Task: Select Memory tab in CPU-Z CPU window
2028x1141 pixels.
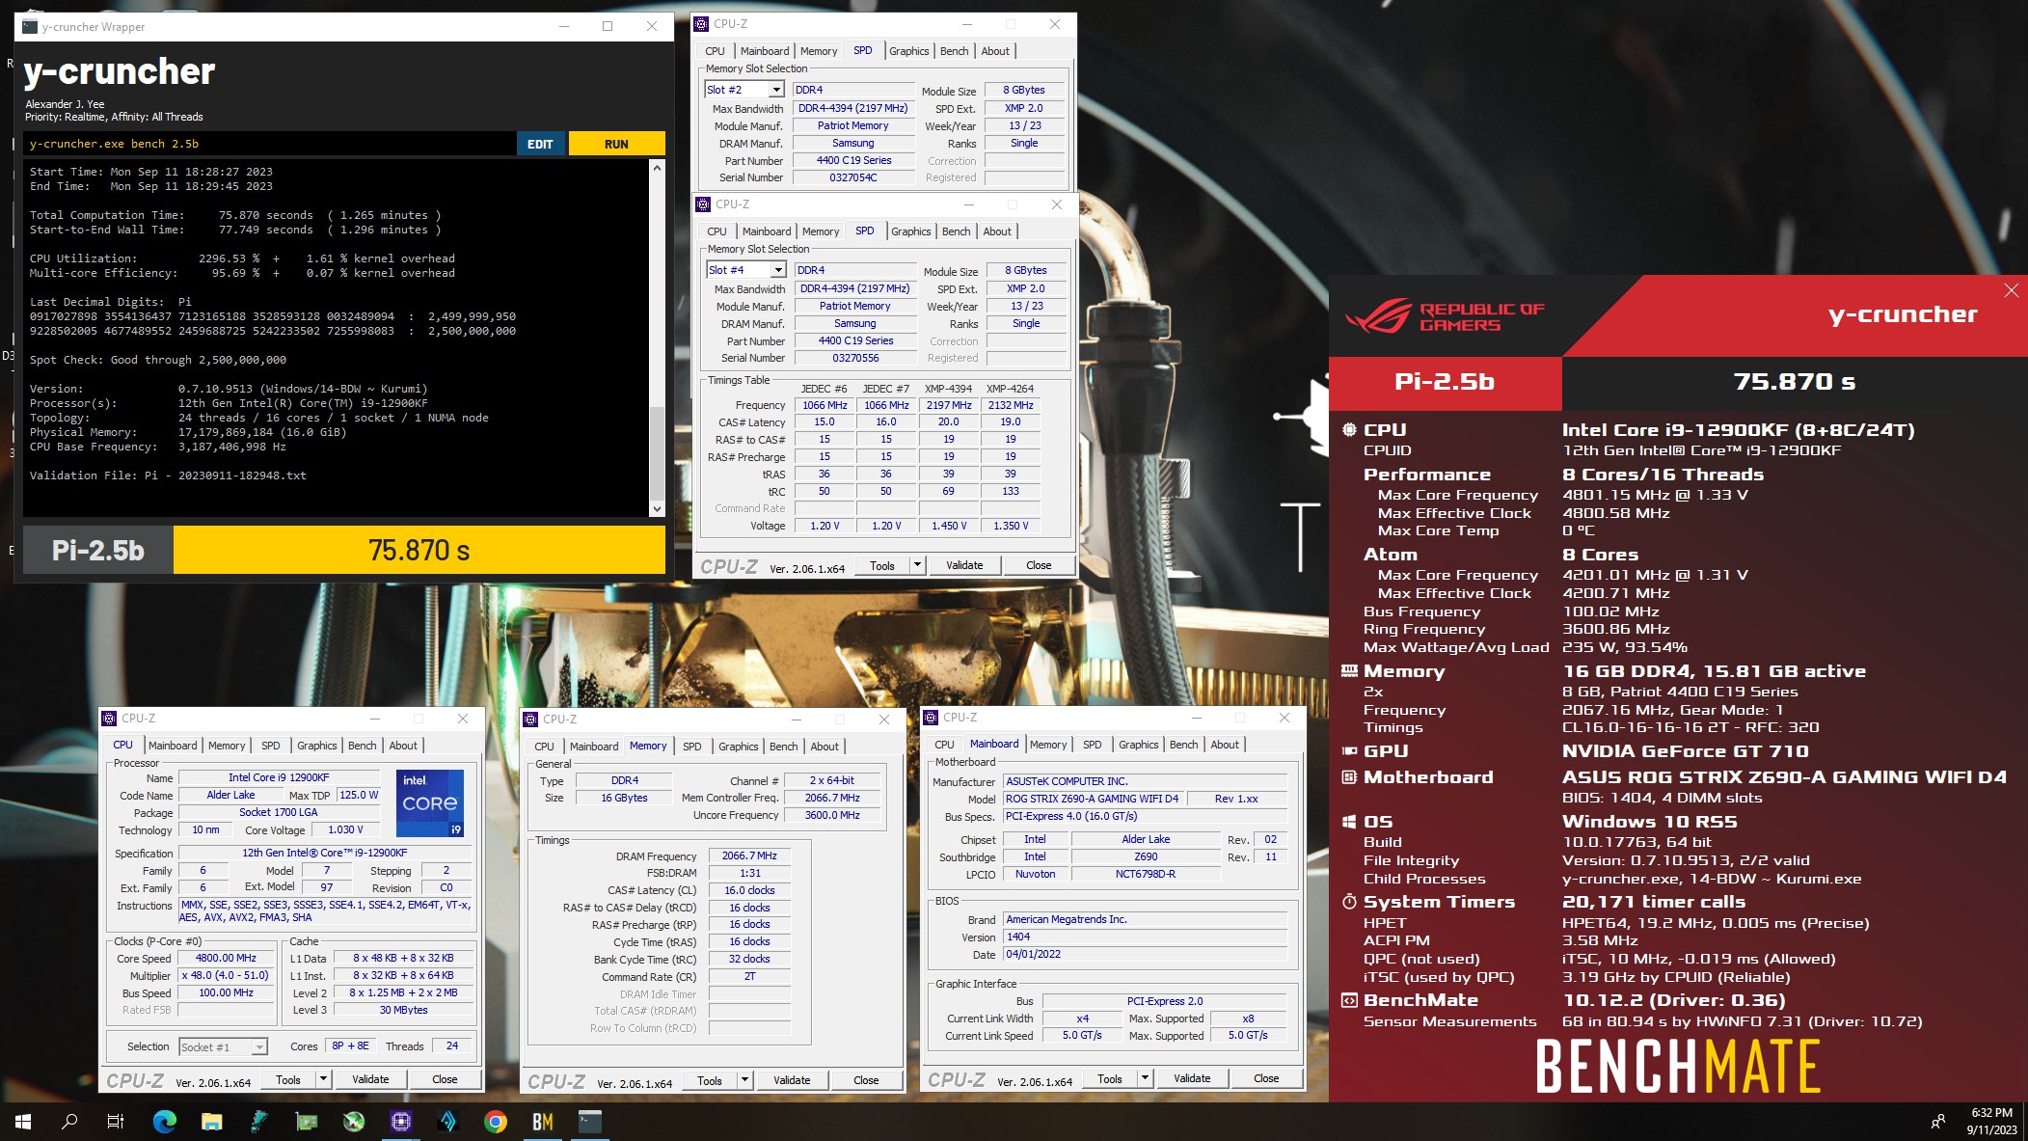Action: (x=227, y=746)
